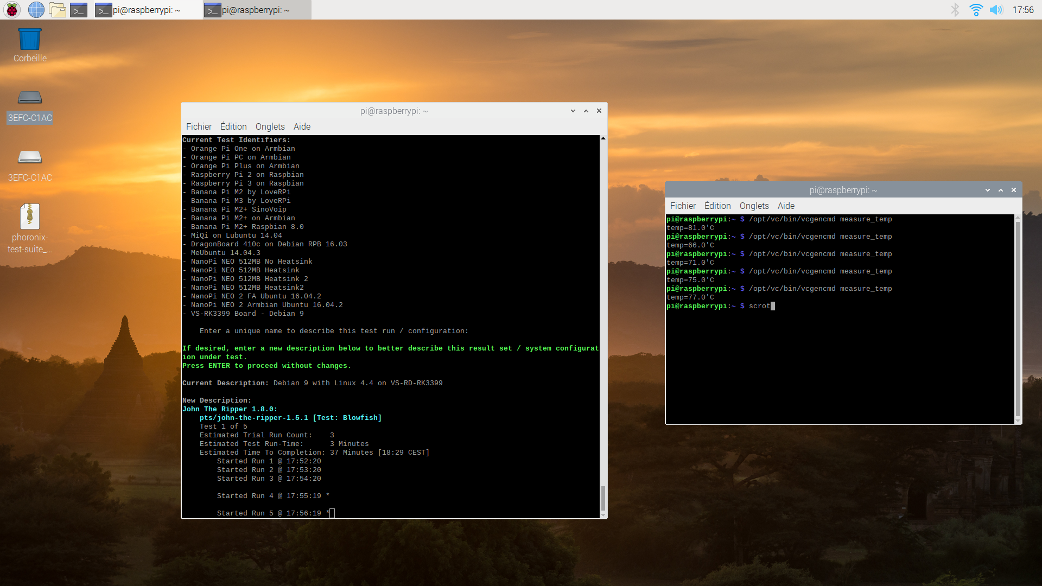The width and height of the screenshot is (1042, 586).
Task: Maximize the right terminal window
Action: (x=1001, y=190)
